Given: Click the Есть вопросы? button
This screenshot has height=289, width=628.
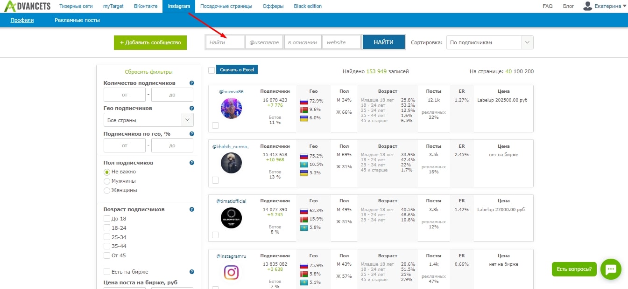Looking at the screenshot, I should click(x=574, y=269).
